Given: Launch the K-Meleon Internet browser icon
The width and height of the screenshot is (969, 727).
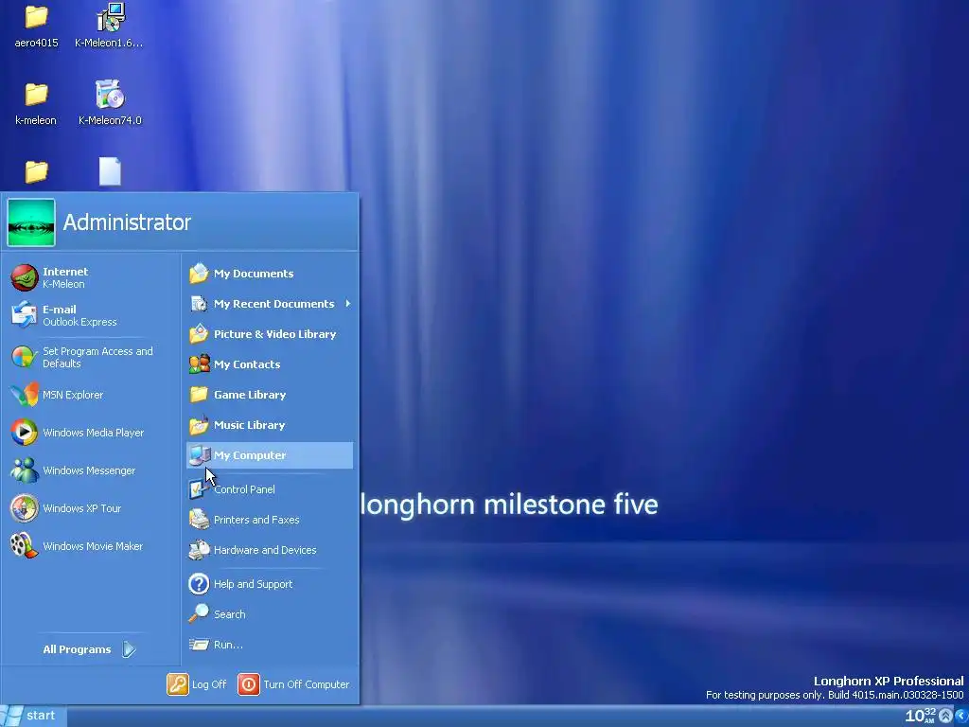Looking at the screenshot, I should (x=24, y=277).
